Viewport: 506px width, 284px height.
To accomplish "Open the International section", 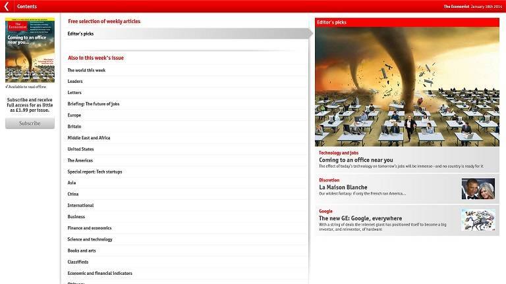I will (x=186, y=205).
